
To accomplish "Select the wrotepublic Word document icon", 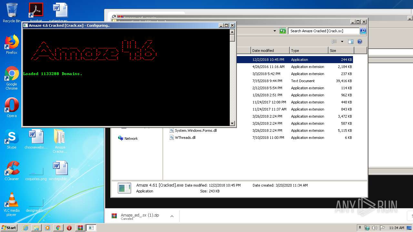I will pos(60,171).
